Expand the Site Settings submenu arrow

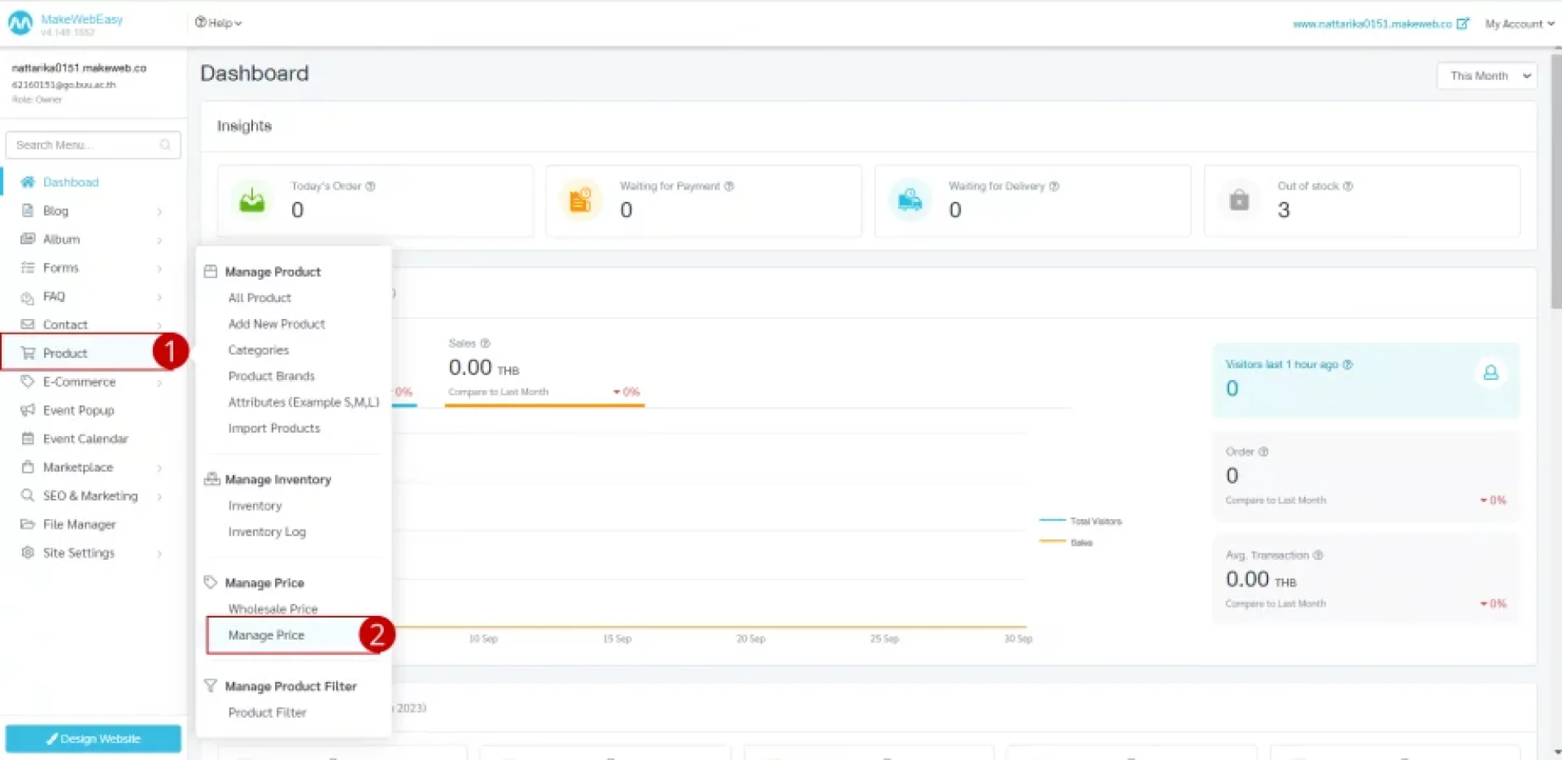(159, 553)
